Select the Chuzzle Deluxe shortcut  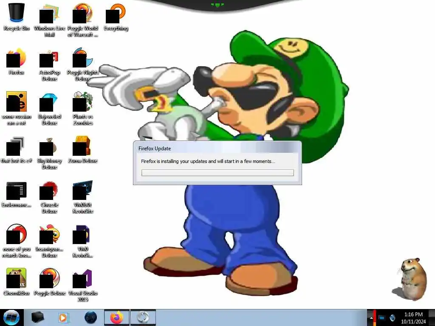49,197
